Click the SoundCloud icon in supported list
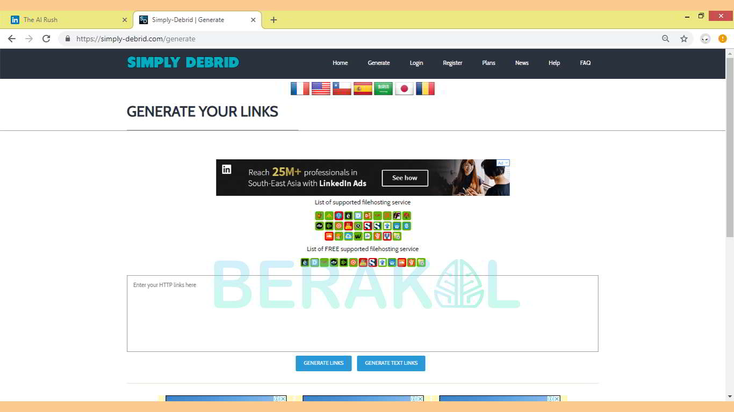 329,236
